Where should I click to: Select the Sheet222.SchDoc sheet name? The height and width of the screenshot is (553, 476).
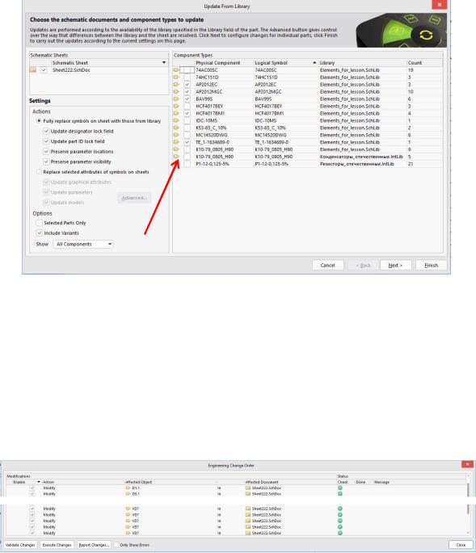coord(71,69)
